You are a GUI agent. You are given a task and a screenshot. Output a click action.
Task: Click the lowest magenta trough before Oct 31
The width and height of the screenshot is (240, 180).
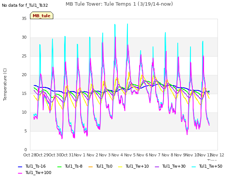62,138
